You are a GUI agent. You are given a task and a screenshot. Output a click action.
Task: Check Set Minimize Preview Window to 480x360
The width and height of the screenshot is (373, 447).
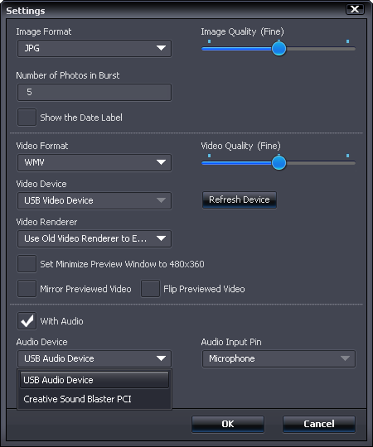(27, 263)
